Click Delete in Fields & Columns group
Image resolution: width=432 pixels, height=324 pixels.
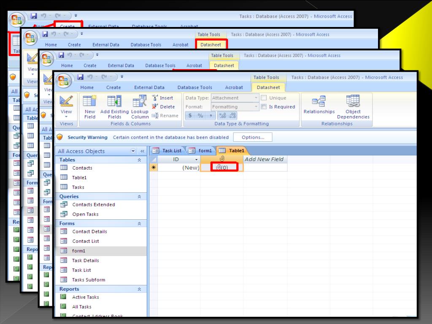pos(163,107)
